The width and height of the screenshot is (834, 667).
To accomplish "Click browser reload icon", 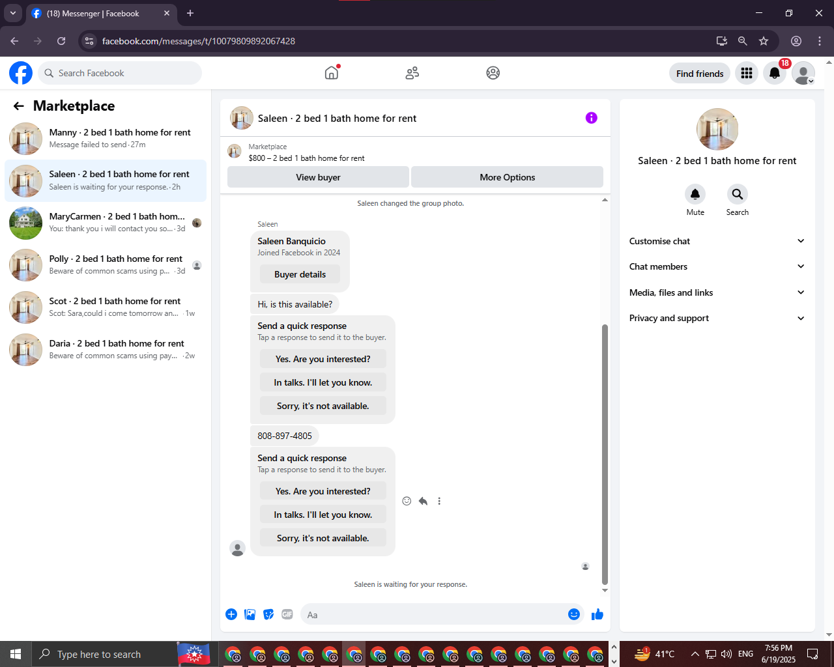I will tap(61, 41).
